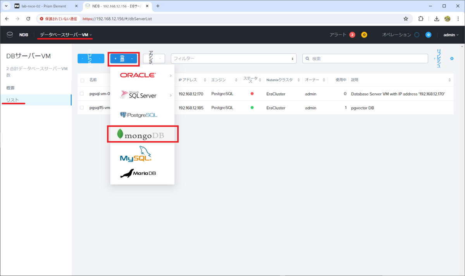Click the red alert count badge

pyautogui.click(x=352, y=35)
